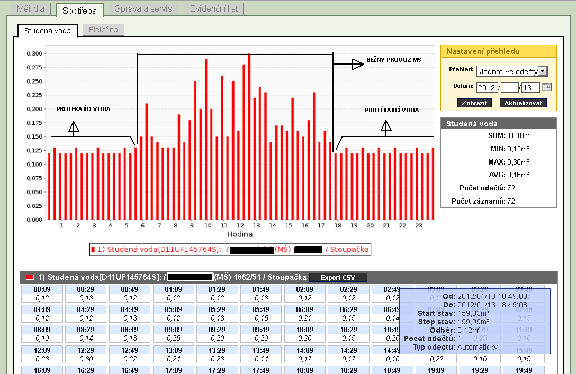The image size is (576, 374).
Task: Select the 05:49 reading cell
Action: 261,314
